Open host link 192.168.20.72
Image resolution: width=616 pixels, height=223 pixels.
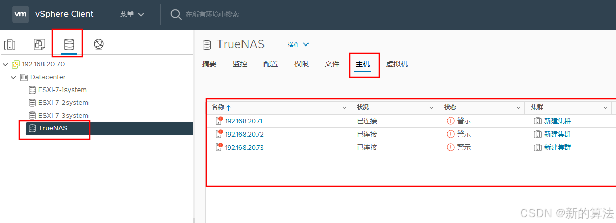[244, 135]
